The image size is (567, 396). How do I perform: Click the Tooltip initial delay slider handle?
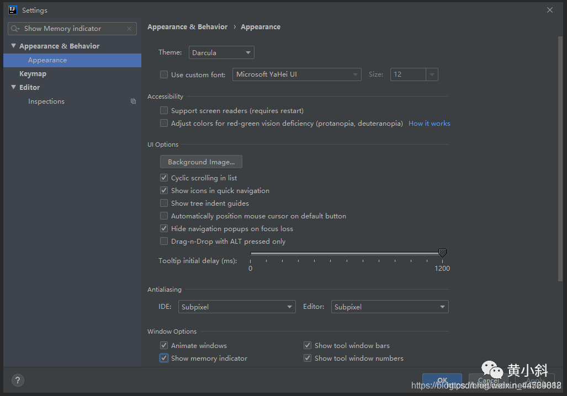pos(442,253)
